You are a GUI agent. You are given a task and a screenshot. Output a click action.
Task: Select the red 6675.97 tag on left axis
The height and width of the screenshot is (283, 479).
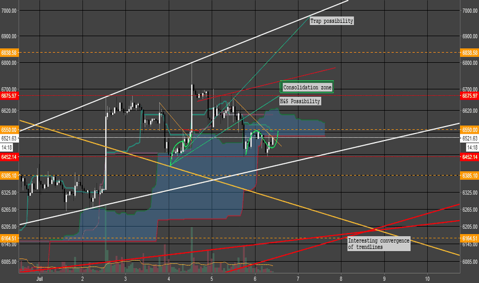9,96
